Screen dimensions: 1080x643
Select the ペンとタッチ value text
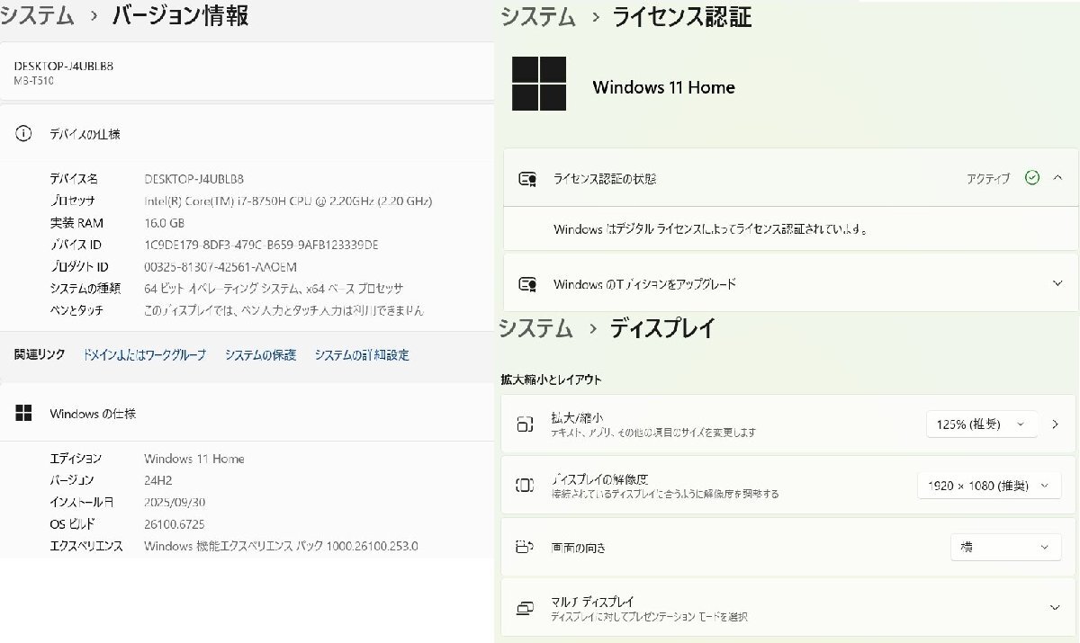(283, 310)
